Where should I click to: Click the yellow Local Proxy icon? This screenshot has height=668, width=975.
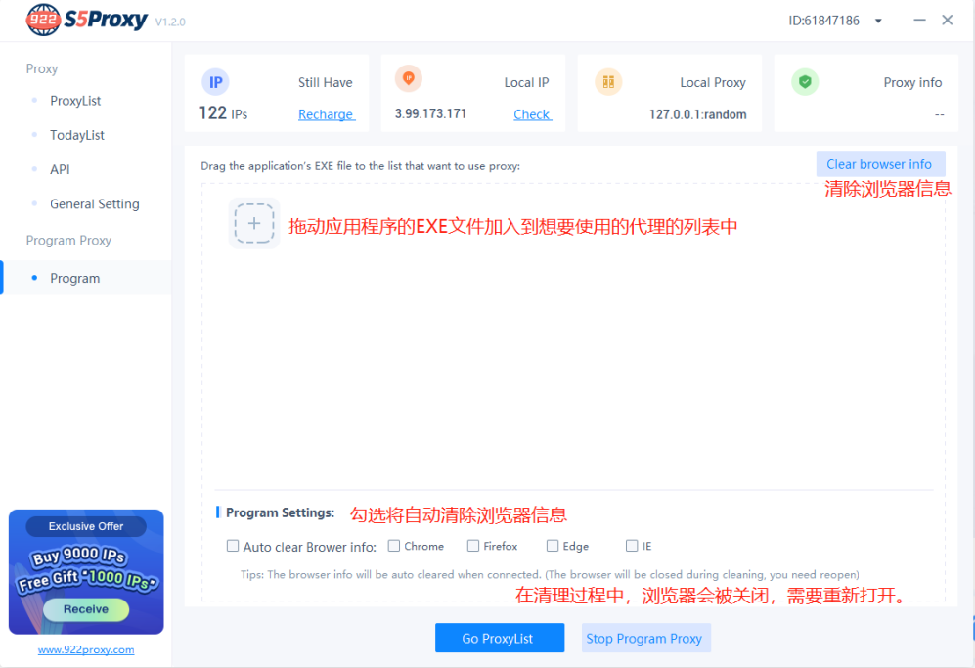[608, 82]
